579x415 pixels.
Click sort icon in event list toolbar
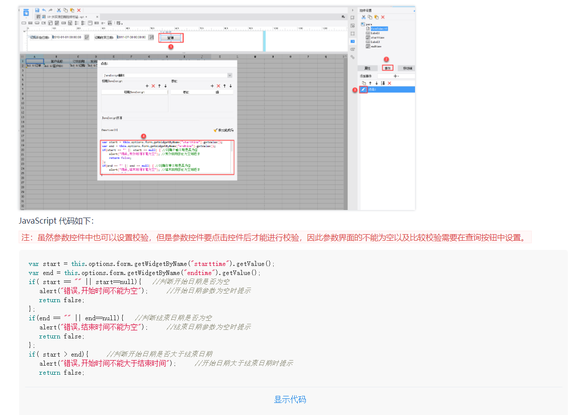pyautogui.click(x=383, y=83)
